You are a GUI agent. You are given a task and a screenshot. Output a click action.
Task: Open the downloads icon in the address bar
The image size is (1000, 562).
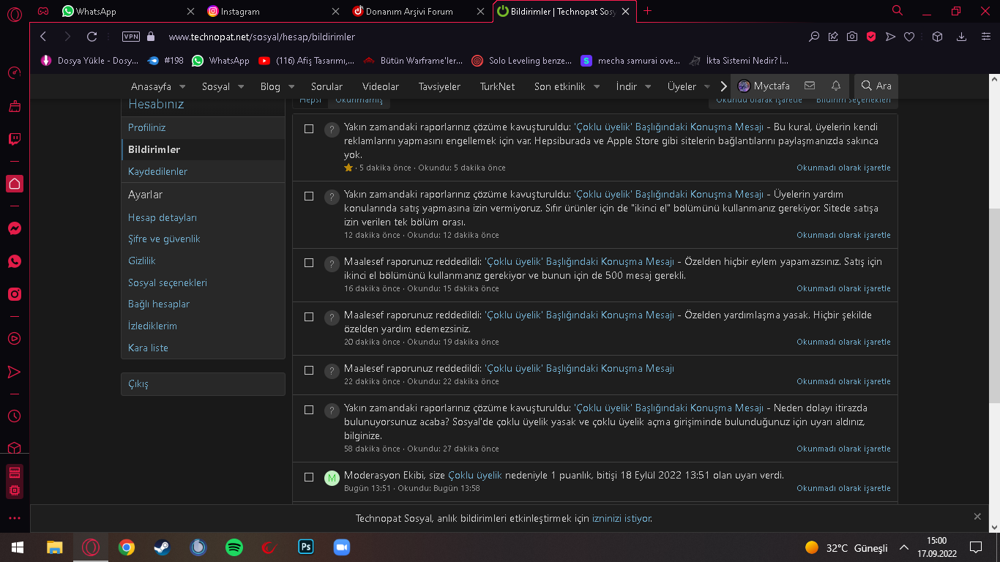(962, 37)
